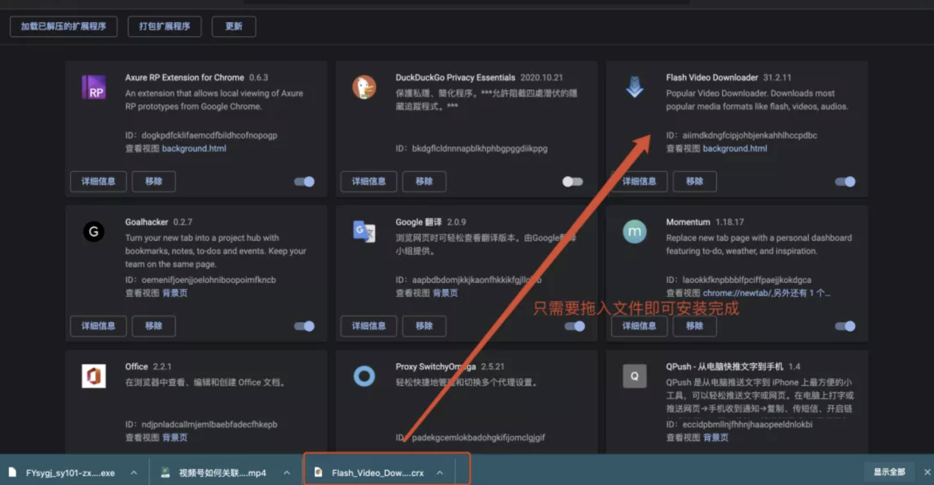Click 加载已解压的扩展程序 button
The image size is (934, 485).
tap(63, 26)
